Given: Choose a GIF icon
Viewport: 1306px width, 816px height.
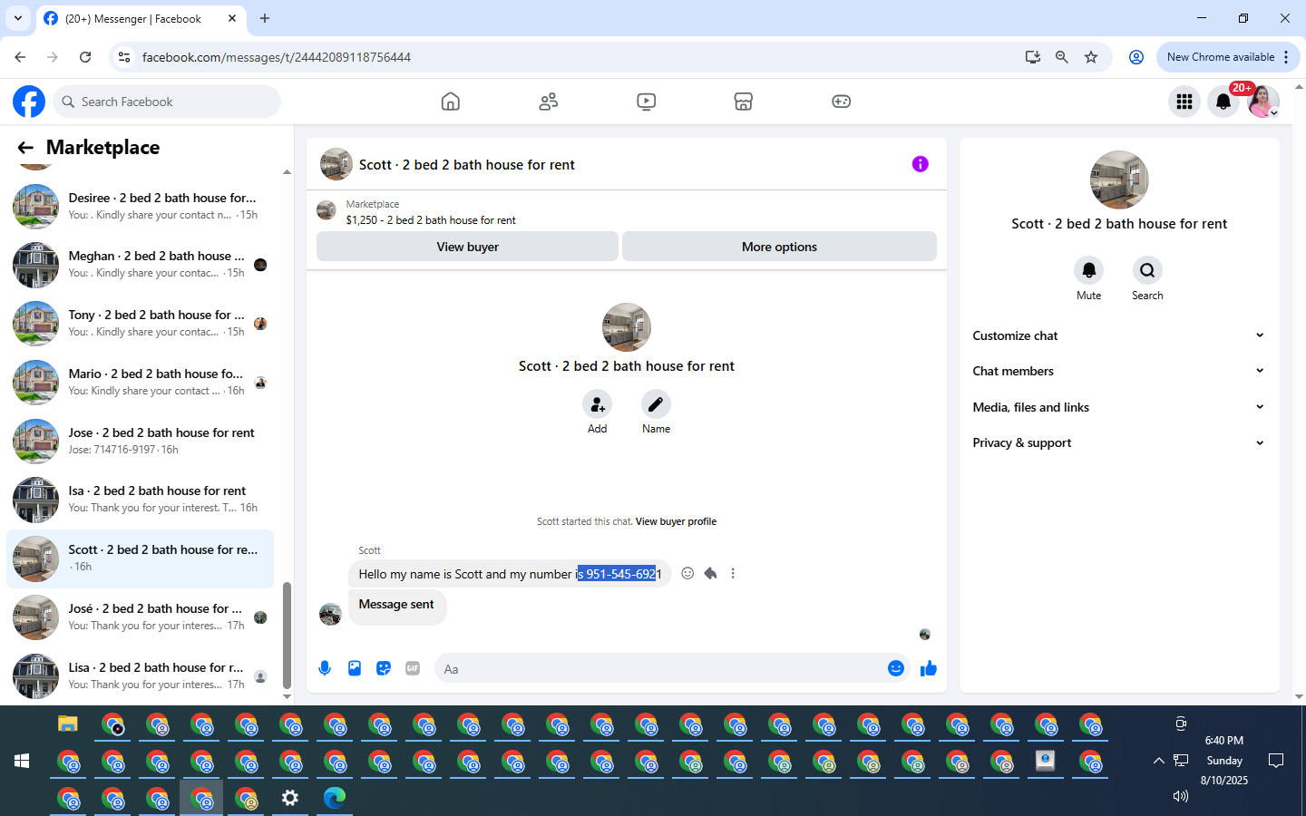Looking at the screenshot, I should click(x=413, y=668).
